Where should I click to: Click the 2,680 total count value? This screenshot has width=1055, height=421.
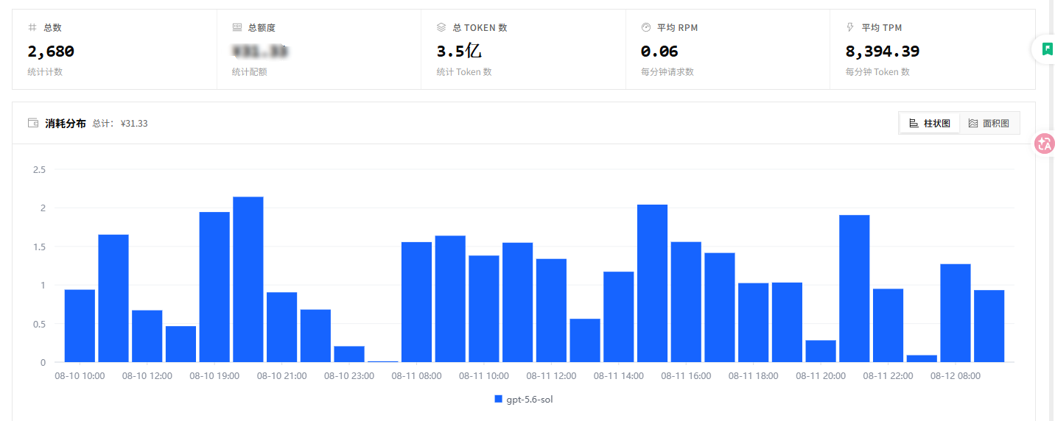point(51,52)
